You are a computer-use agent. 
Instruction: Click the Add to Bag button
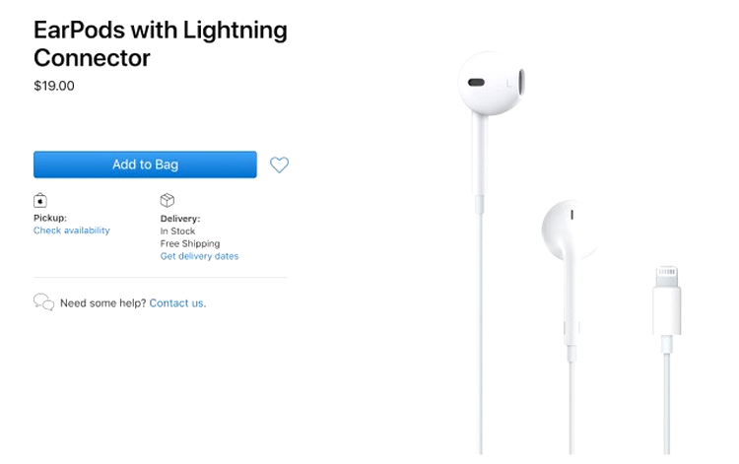145,165
